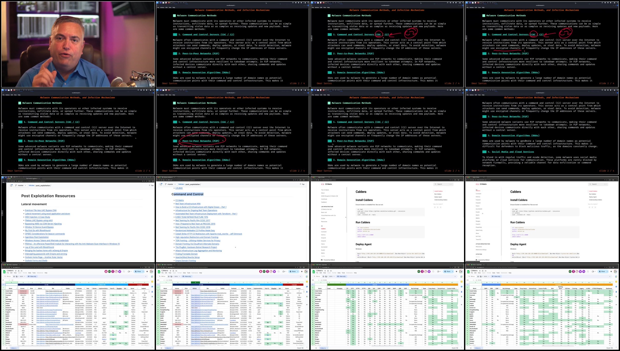Image resolution: width=620 pixels, height=351 pixels.
Task: Open the Data menu in the A1-selected Sheets frame
Action: point(30,273)
